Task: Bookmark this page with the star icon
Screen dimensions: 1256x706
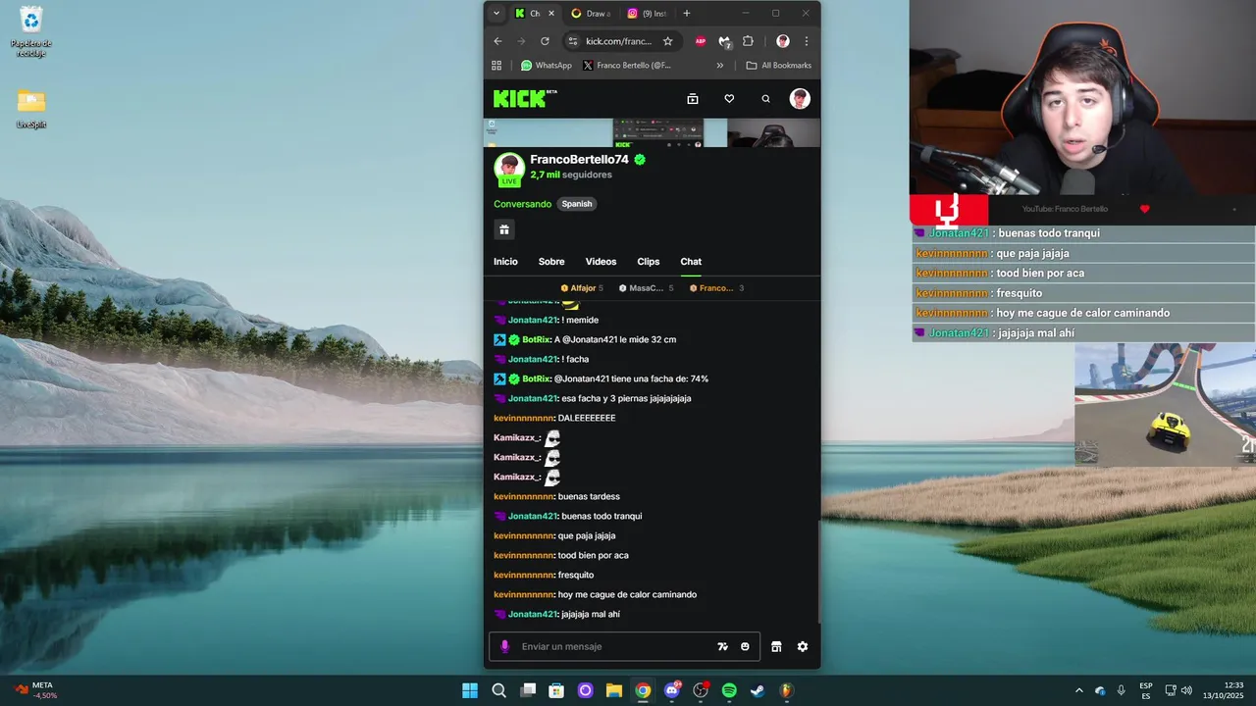Action: (x=667, y=41)
